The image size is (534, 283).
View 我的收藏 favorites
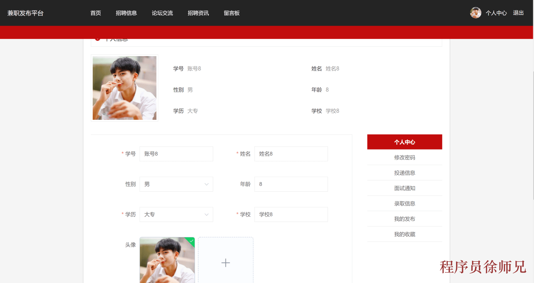point(404,234)
